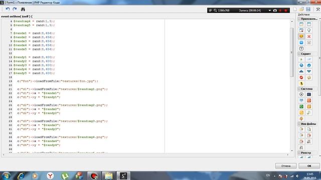The image size is (321, 180).
Task: Open a script file via folder icon
Action: click(x=301, y=9)
